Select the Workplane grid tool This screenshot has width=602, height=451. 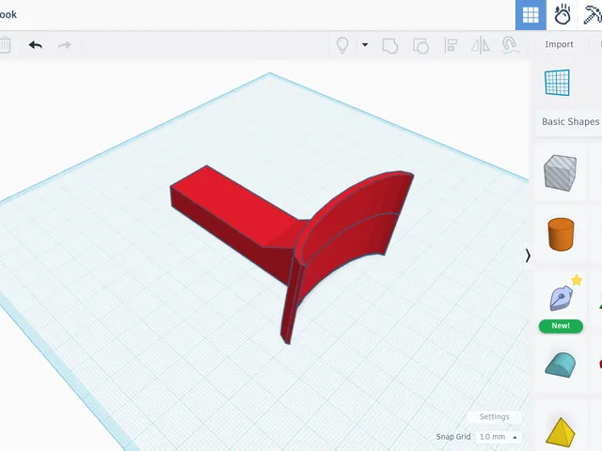pos(557,82)
